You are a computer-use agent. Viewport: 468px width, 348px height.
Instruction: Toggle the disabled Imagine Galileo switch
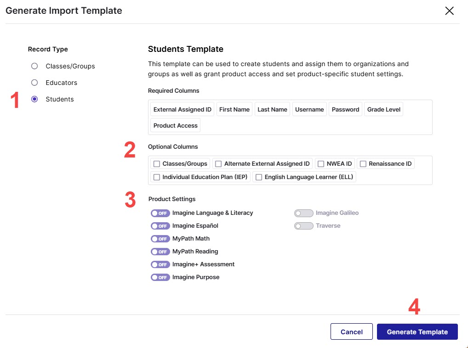pos(304,213)
